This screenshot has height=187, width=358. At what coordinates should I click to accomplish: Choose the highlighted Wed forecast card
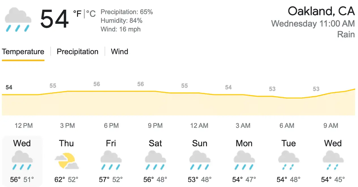22,161
